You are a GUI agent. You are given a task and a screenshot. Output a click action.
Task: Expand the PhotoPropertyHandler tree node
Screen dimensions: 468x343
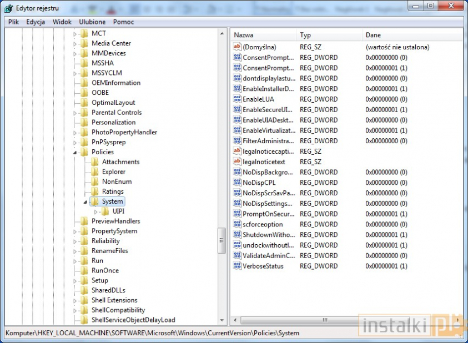tap(76, 133)
